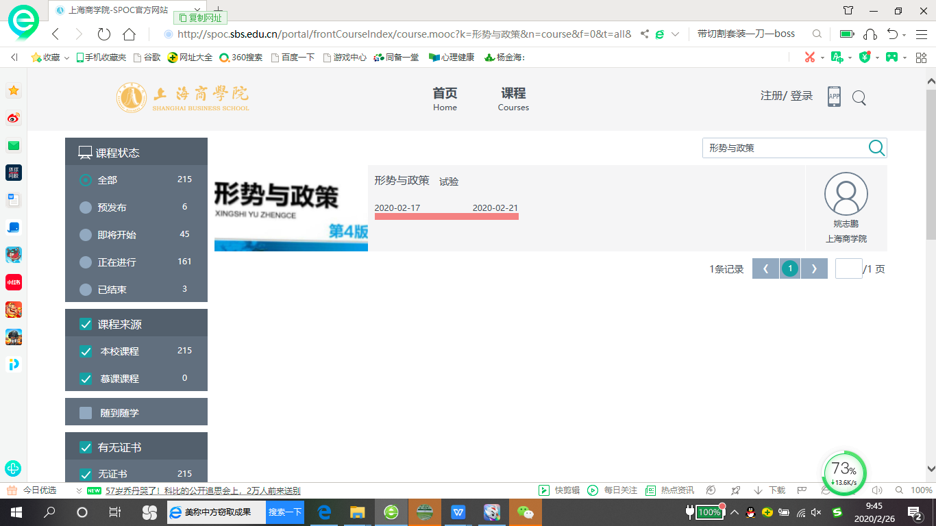Screen dimensions: 936x526
Task: Click the 注册/登录 link
Action: tap(787, 96)
